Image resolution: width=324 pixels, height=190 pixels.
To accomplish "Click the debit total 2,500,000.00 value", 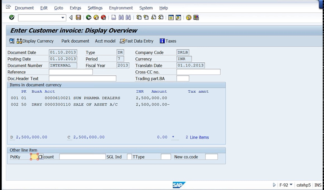I will click(32, 137).
